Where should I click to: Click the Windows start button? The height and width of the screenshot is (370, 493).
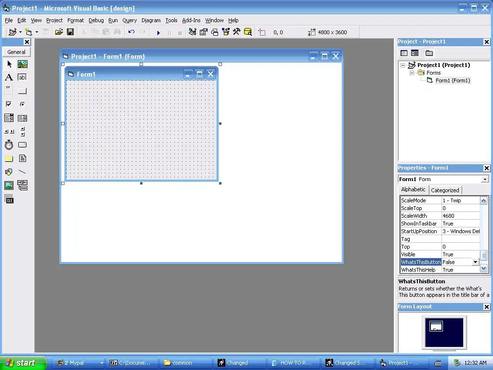[x=23, y=363]
